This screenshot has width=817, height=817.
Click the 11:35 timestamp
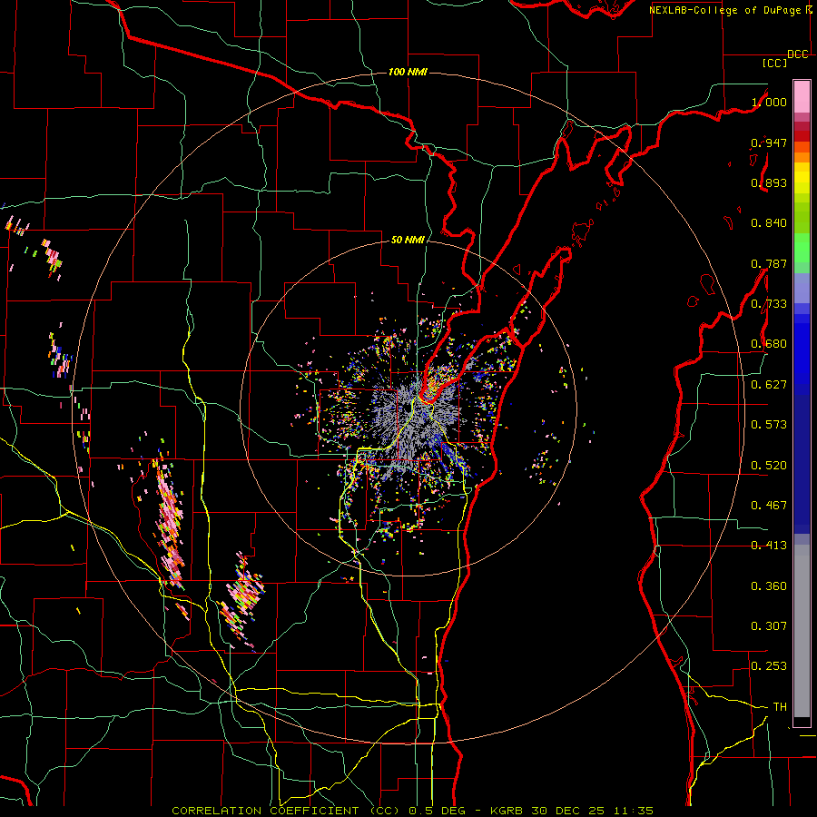coord(634,811)
